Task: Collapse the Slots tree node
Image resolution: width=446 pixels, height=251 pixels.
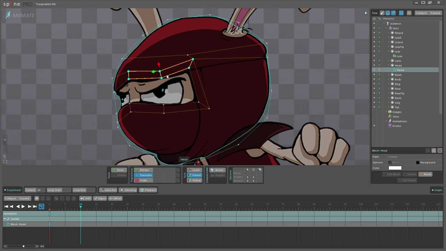Action: pyautogui.click(x=386, y=28)
